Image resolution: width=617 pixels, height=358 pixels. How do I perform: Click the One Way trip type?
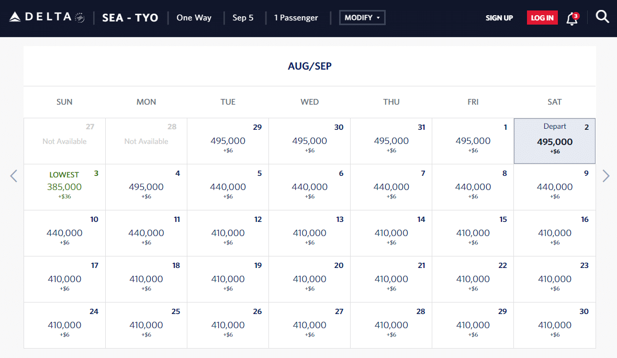194,18
